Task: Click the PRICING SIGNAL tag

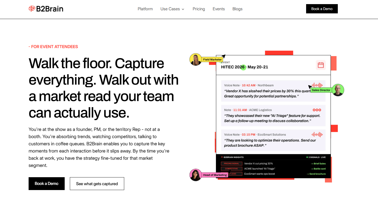Action: click(232, 164)
